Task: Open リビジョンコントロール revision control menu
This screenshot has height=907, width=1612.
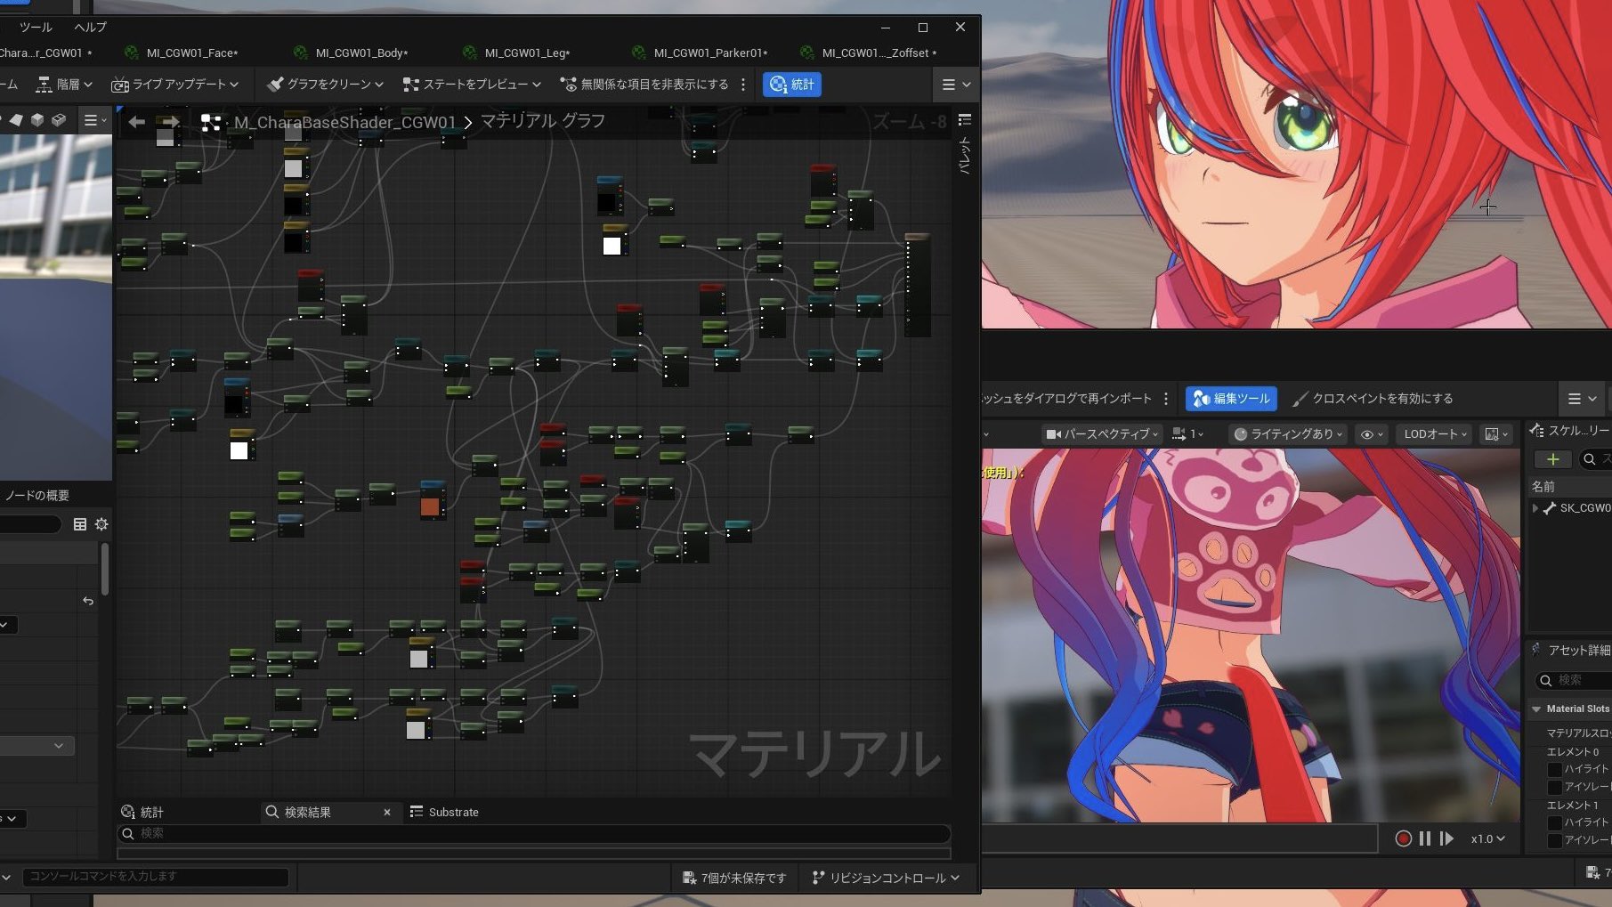Action: click(x=887, y=878)
